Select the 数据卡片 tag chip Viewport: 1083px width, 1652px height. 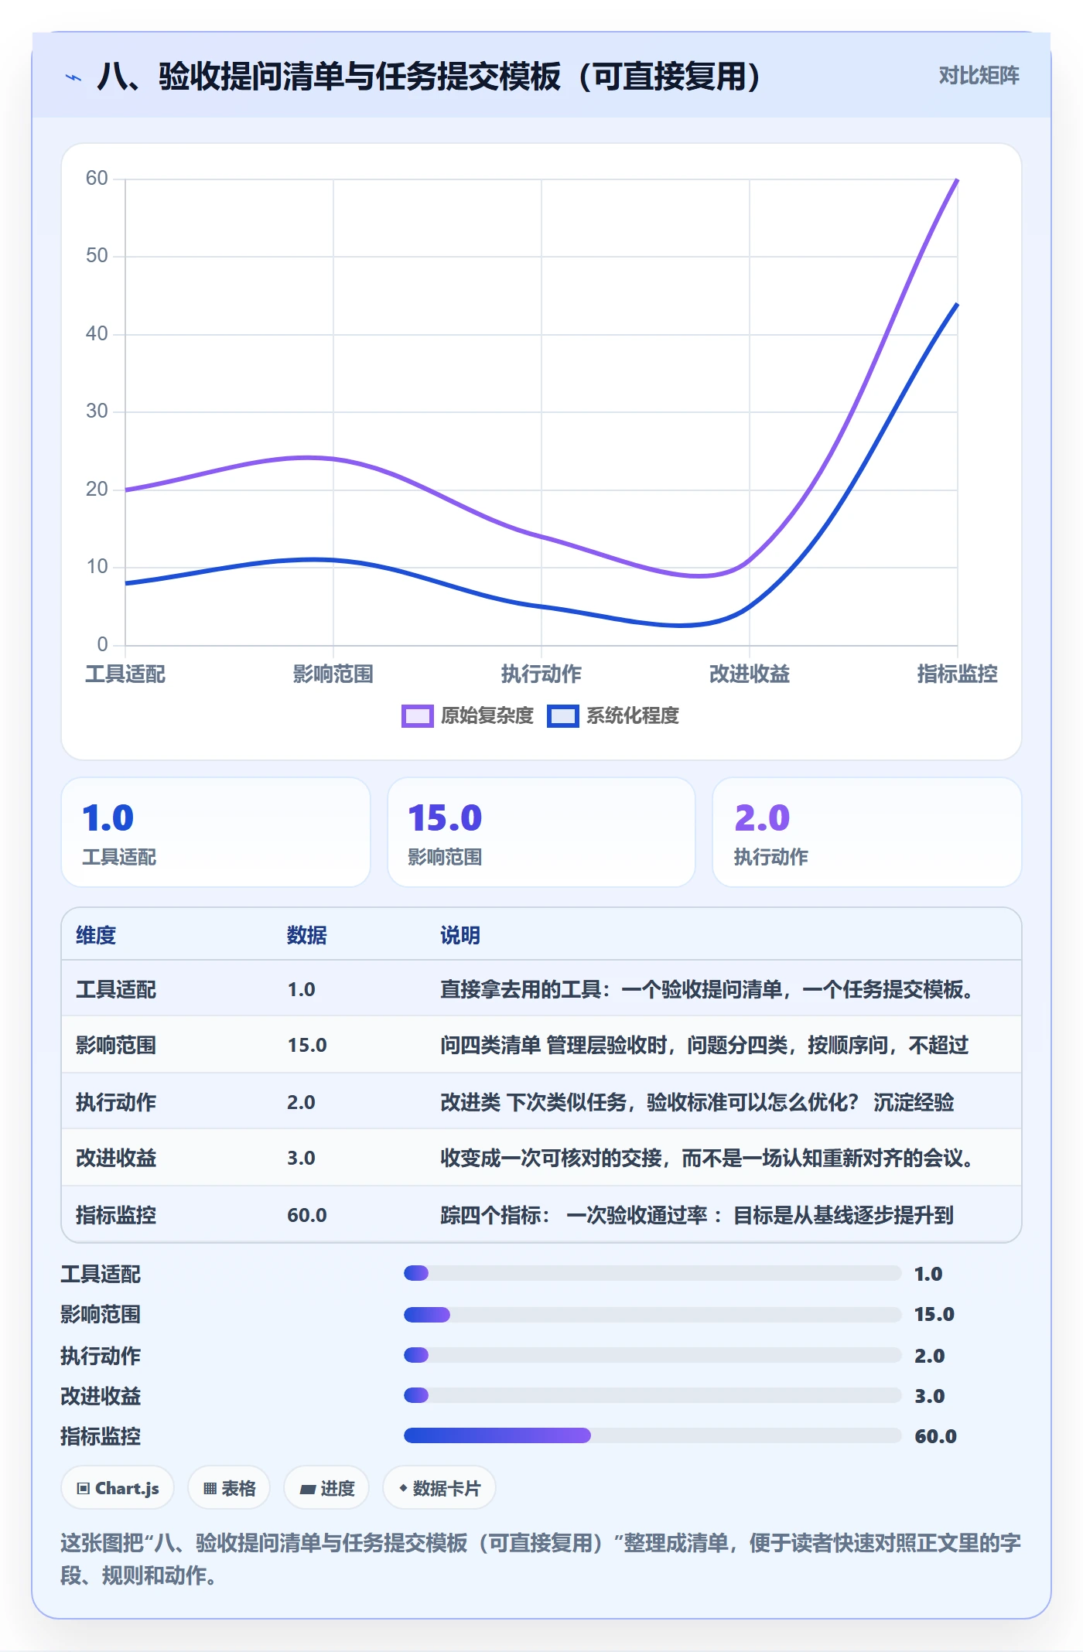pyautogui.click(x=439, y=1488)
